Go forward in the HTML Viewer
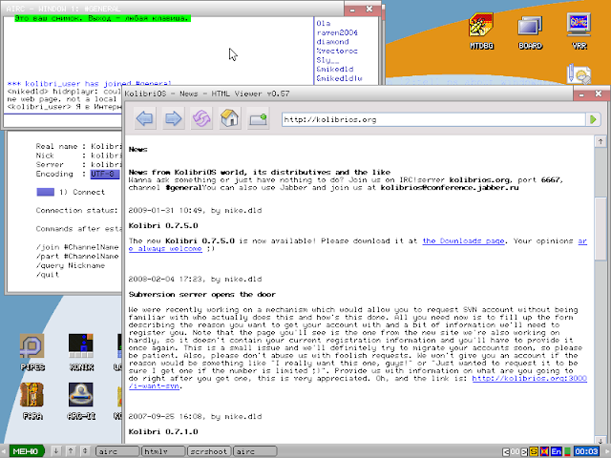This screenshot has width=611, height=458. point(173,118)
